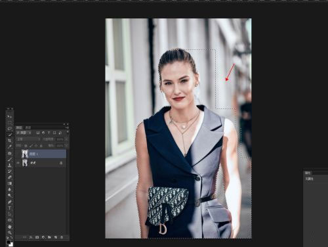The image size is (328, 247).
Task: Select the Spot Healing Brush tool
Action: 10,153
